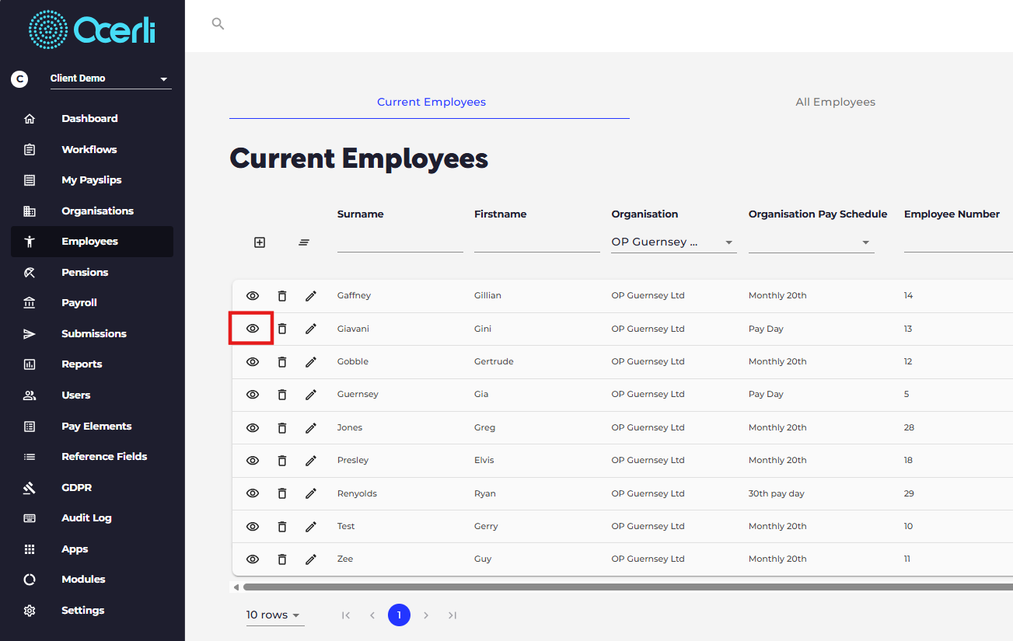Viewport: 1013px width, 641px height.
Task: Open the Organisation filter dropdown
Action: click(x=673, y=242)
